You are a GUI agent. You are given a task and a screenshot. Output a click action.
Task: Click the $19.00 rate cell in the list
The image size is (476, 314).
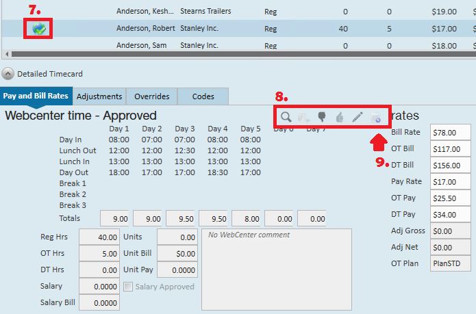(444, 12)
